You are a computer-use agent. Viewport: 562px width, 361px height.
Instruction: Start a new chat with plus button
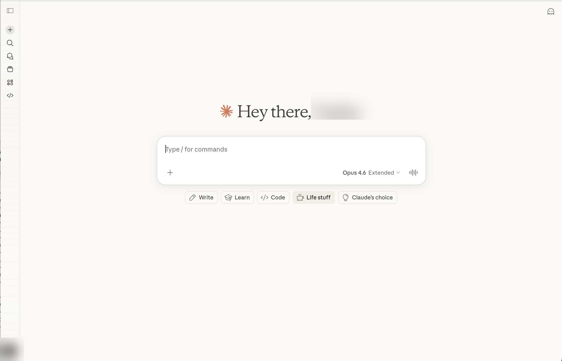pyautogui.click(x=10, y=30)
